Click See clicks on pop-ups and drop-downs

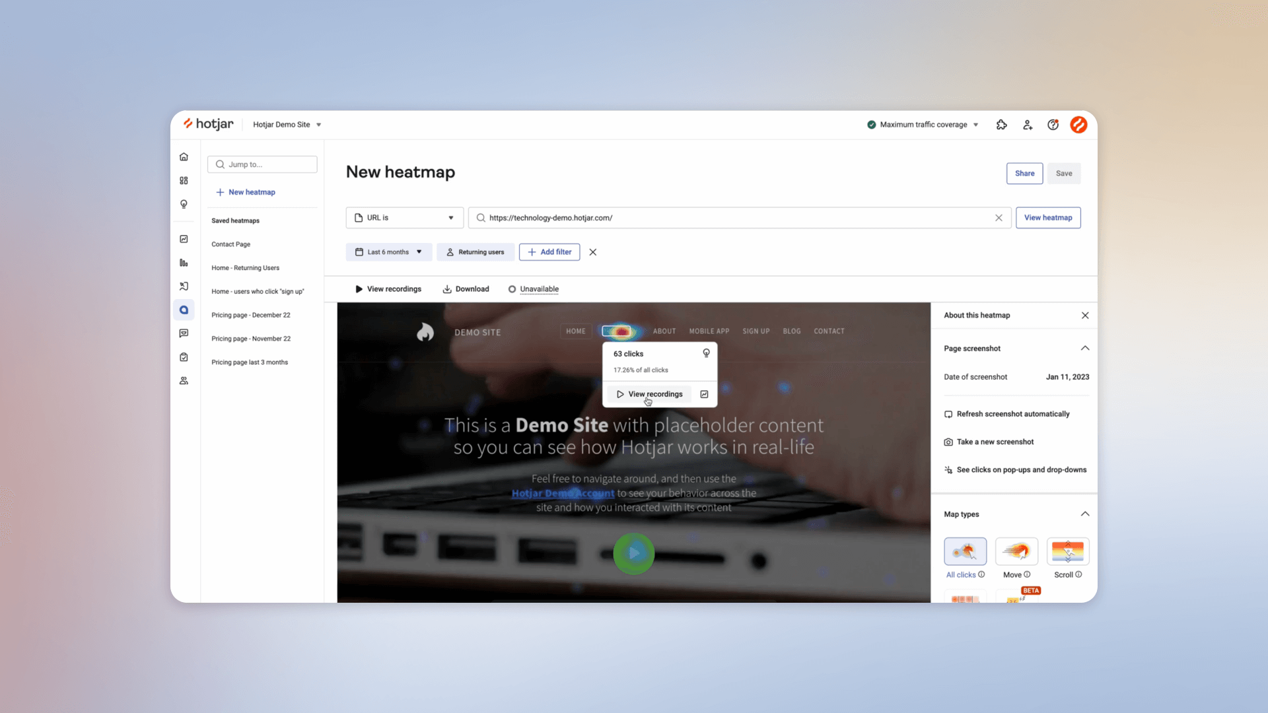[x=1015, y=470]
